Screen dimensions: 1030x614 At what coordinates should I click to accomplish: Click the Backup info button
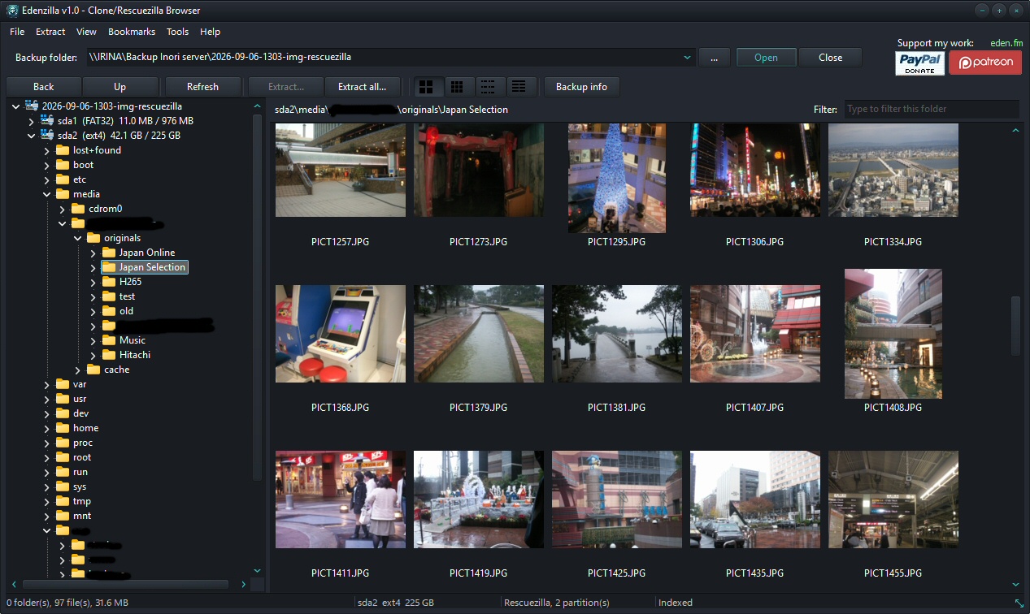pyautogui.click(x=581, y=87)
